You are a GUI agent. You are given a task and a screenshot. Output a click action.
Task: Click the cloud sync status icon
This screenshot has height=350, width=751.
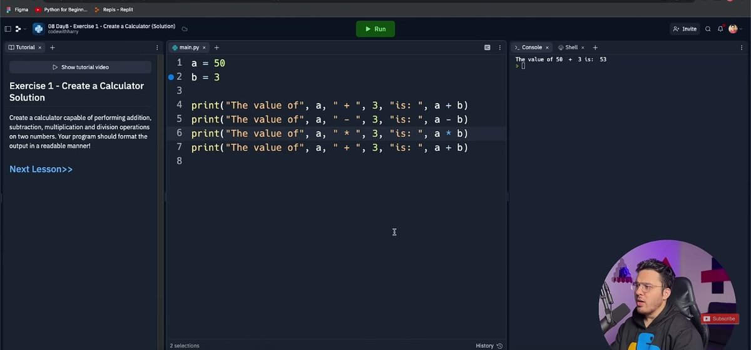click(x=185, y=29)
